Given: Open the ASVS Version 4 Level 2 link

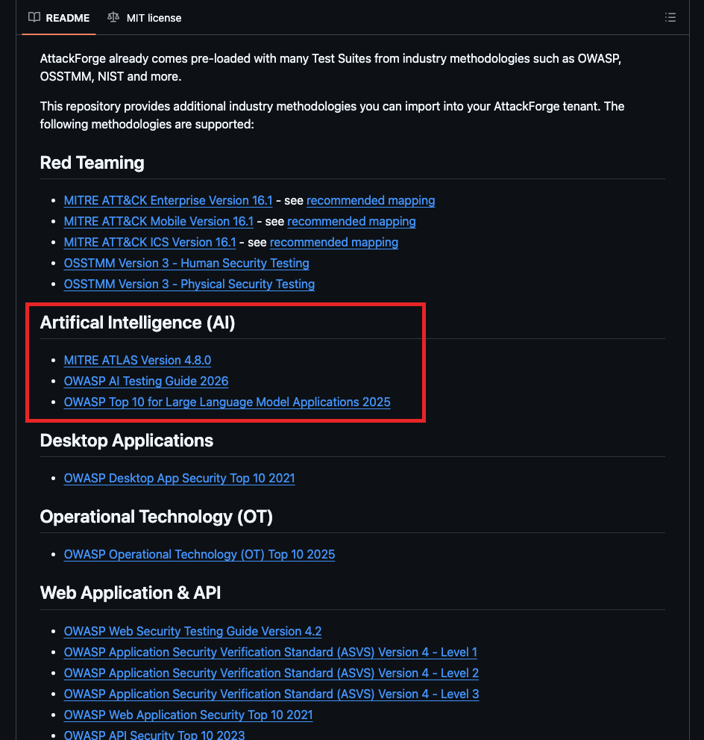Looking at the screenshot, I should 271,673.
